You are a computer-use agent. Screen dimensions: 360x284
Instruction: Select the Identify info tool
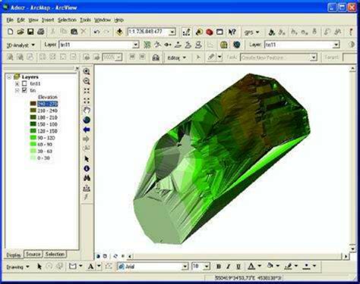pos(87,168)
